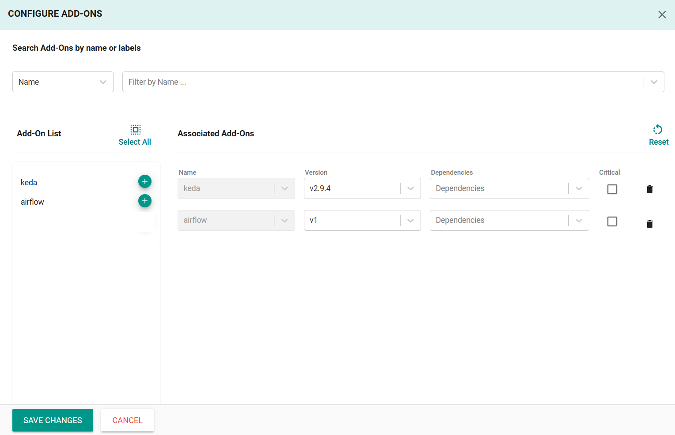Click the Version column header
The image size is (675, 435).
316,172
